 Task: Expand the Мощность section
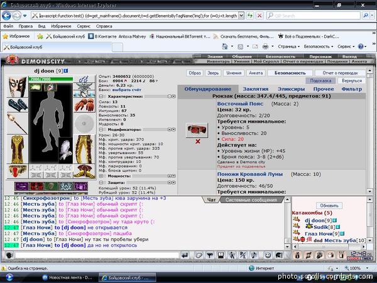(x=101, y=176)
